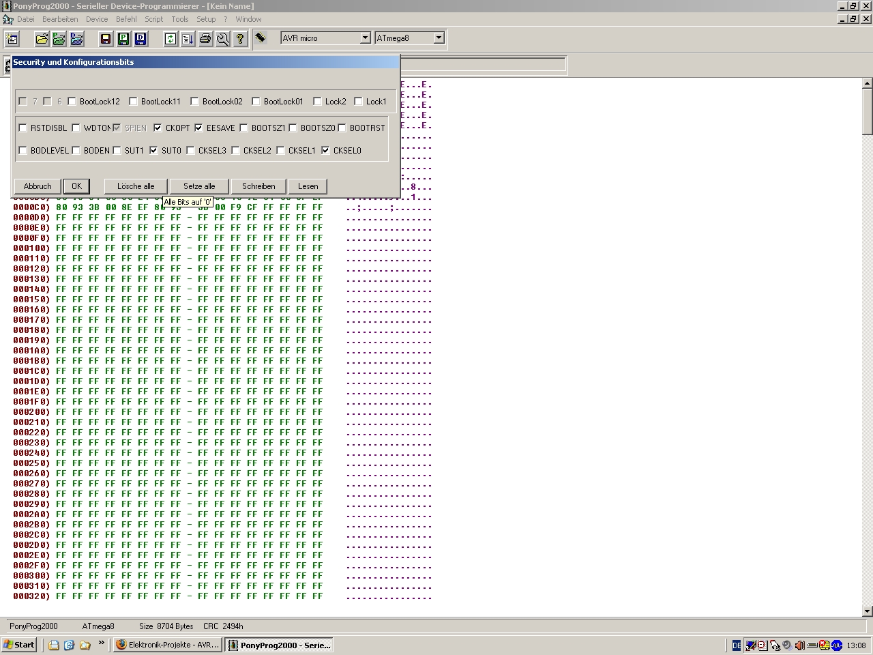Viewport: 873px width, 655px height.
Task: Toggle the CKSEL2 checkbox
Action: click(x=235, y=150)
